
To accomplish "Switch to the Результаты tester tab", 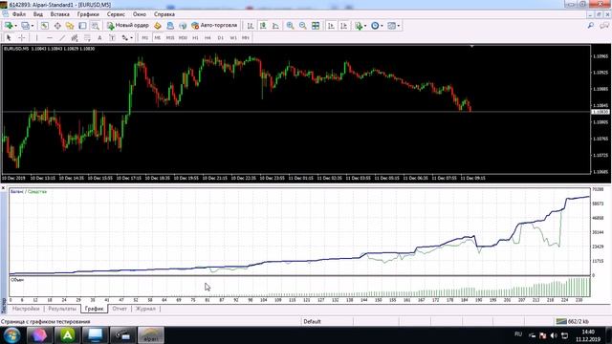I will click(62, 309).
